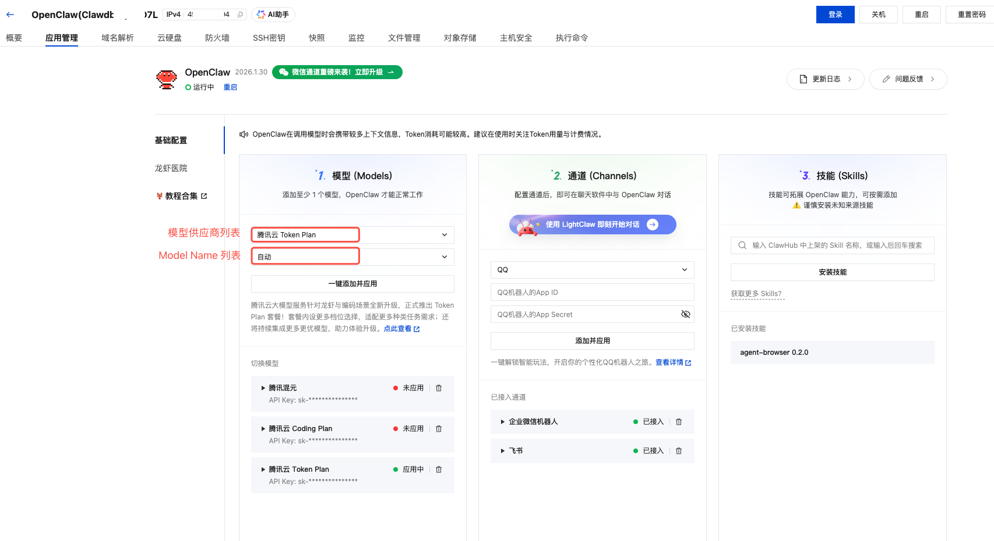
Task: Delete the 腾讯混元 model entry
Action: [x=439, y=388]
